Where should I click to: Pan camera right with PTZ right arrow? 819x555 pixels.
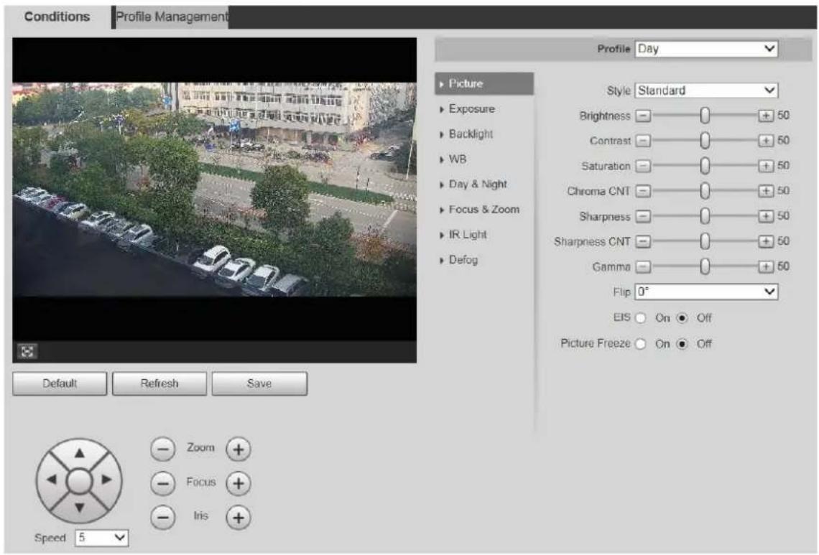(106, 479)
